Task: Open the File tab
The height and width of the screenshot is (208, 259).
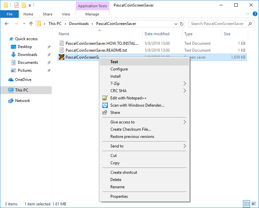Action: (10, 14)
